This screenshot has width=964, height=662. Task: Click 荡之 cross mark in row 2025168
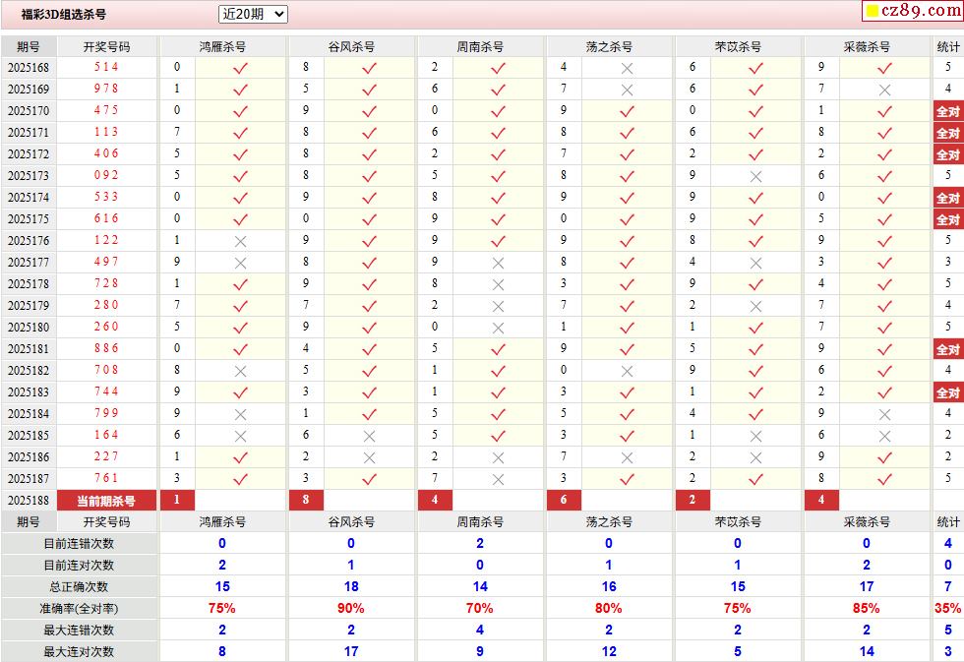tap(627, 68)
